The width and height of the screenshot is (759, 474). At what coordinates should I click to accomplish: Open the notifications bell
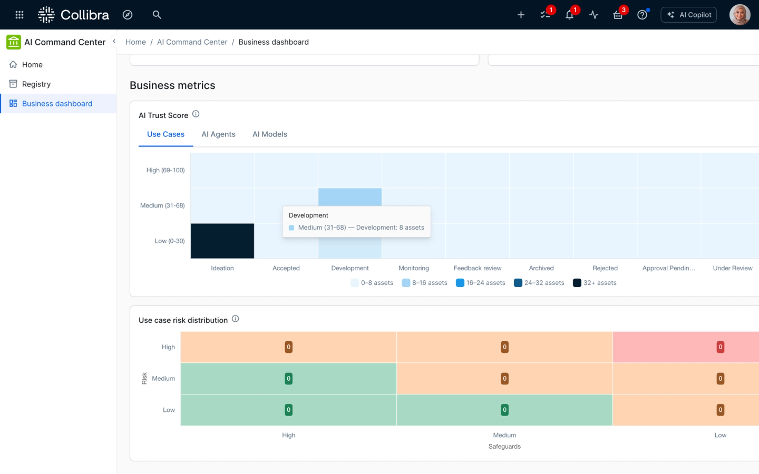569,15
